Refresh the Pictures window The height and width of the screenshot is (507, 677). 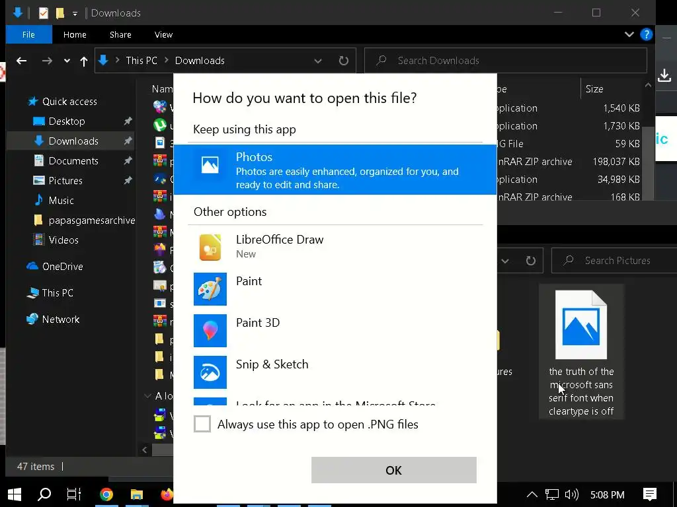click(x=531, y=260)
